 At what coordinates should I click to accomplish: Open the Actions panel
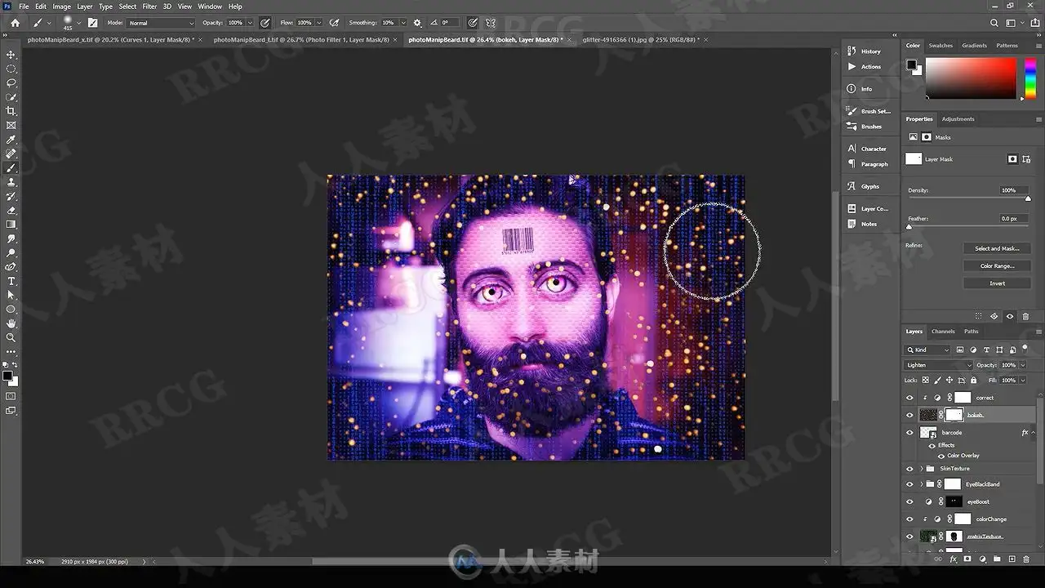[870, 67]
